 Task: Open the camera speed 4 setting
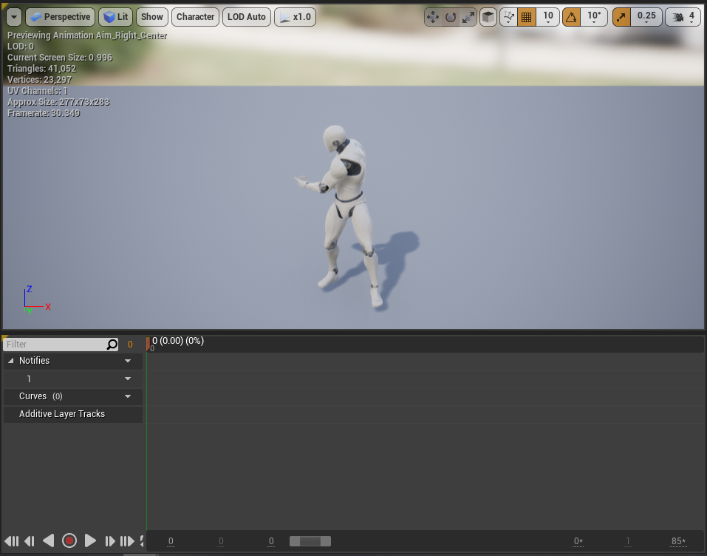(x=683, y=17)
